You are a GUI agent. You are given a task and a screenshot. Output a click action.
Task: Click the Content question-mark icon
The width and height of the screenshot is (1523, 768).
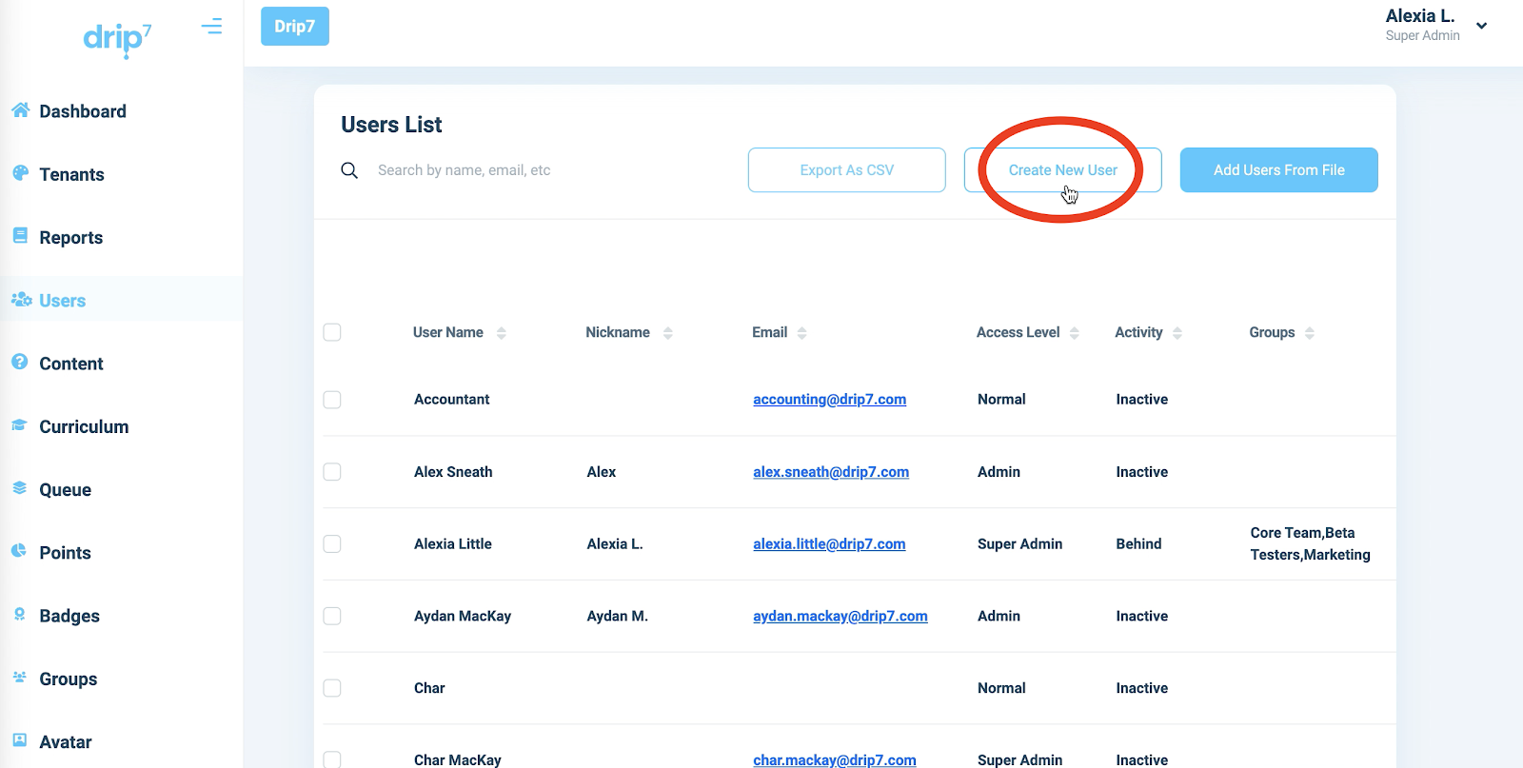coord(19,362)
